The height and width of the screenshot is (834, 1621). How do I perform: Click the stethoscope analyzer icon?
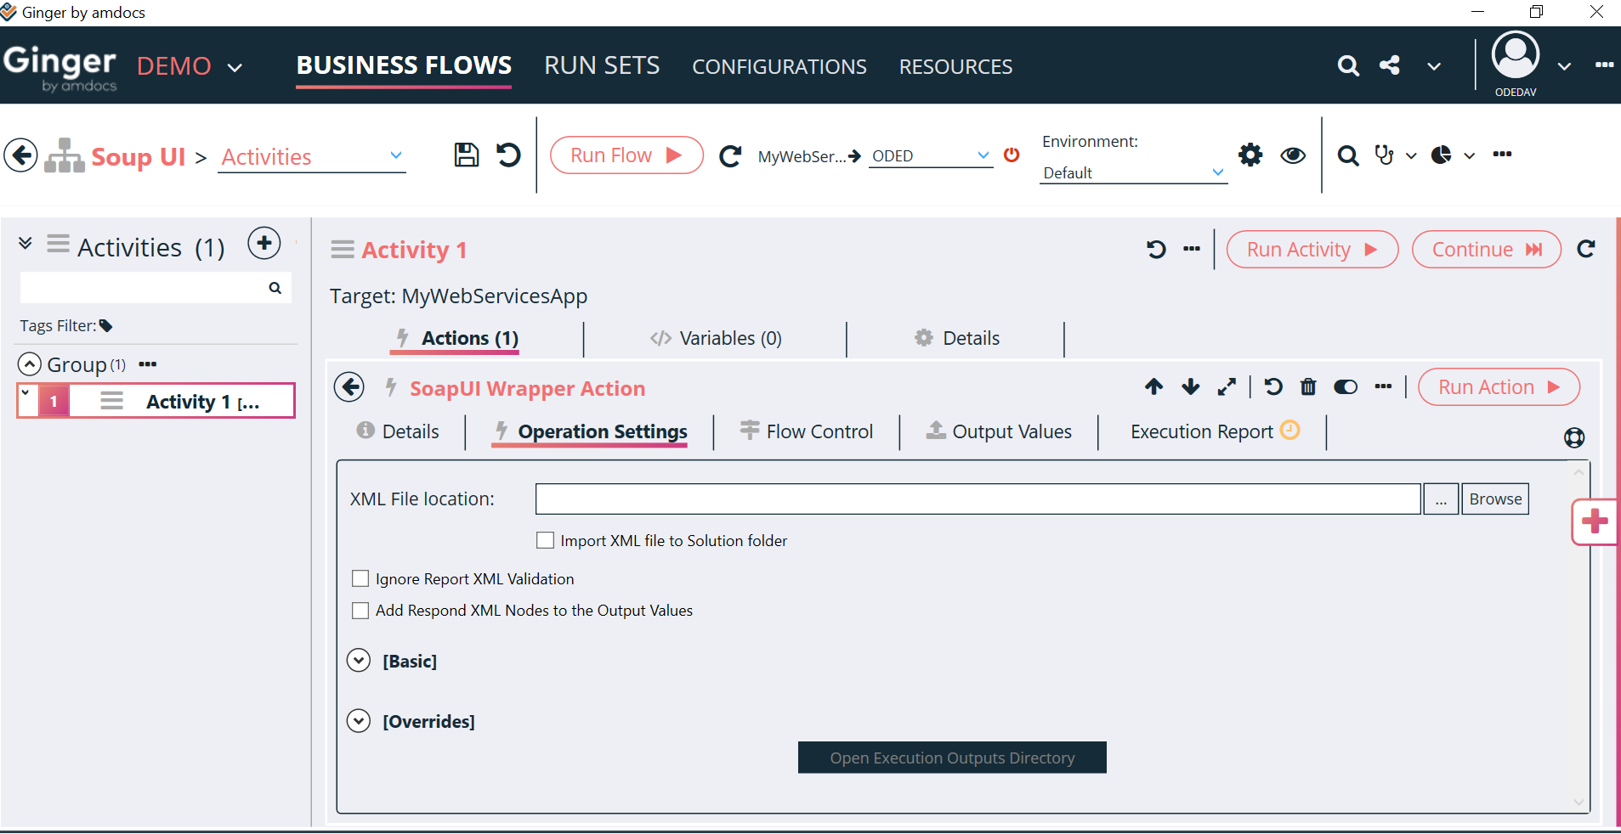[1385, 155]
